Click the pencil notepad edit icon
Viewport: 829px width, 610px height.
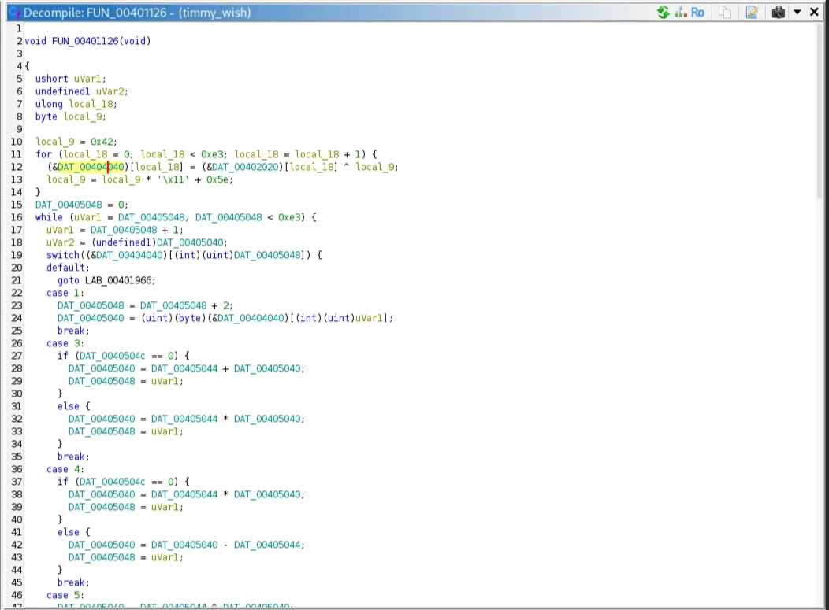[x=752, y=13]
